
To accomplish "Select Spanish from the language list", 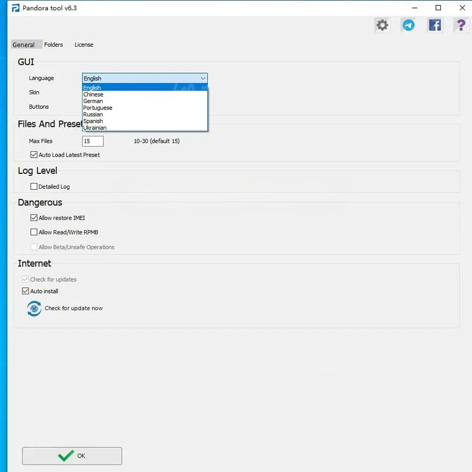I will (145, 121).
